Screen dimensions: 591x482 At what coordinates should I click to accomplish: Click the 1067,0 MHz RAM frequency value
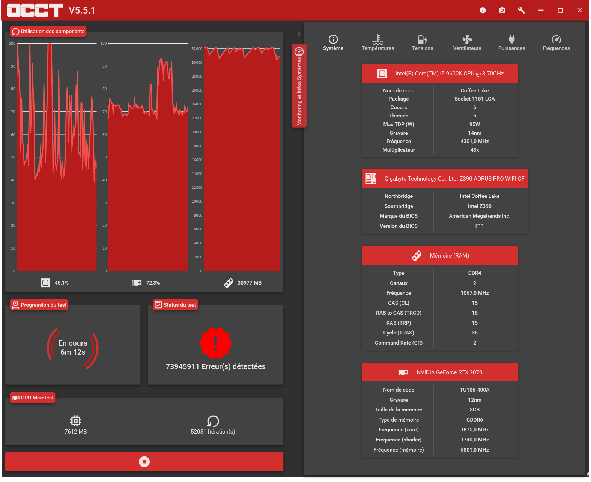[475, 293]
